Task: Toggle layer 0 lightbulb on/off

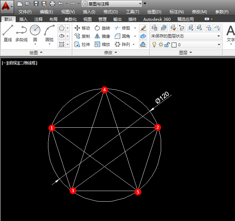Action: tap(154, 45)
